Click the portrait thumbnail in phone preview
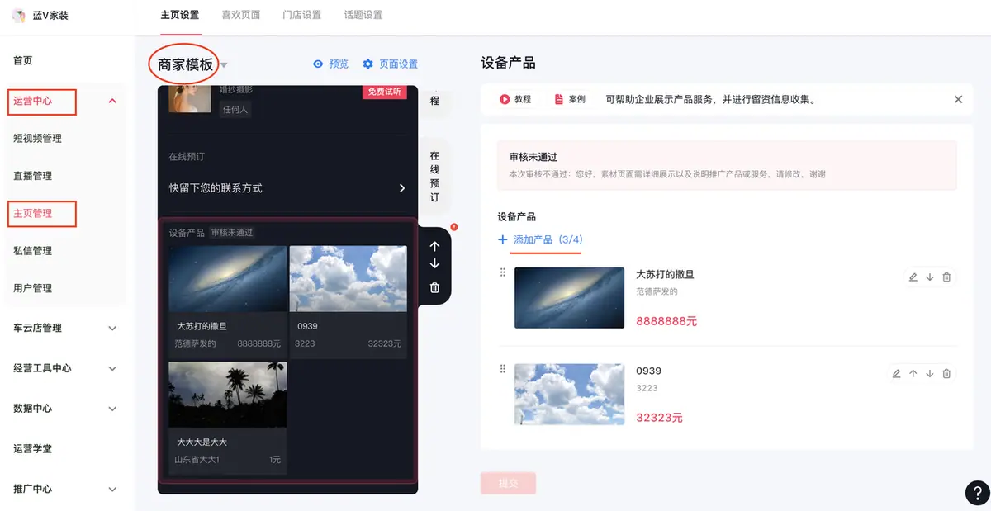Image resolution: width=991 pixels, height=511 pixels. click(x=190, y=99)
